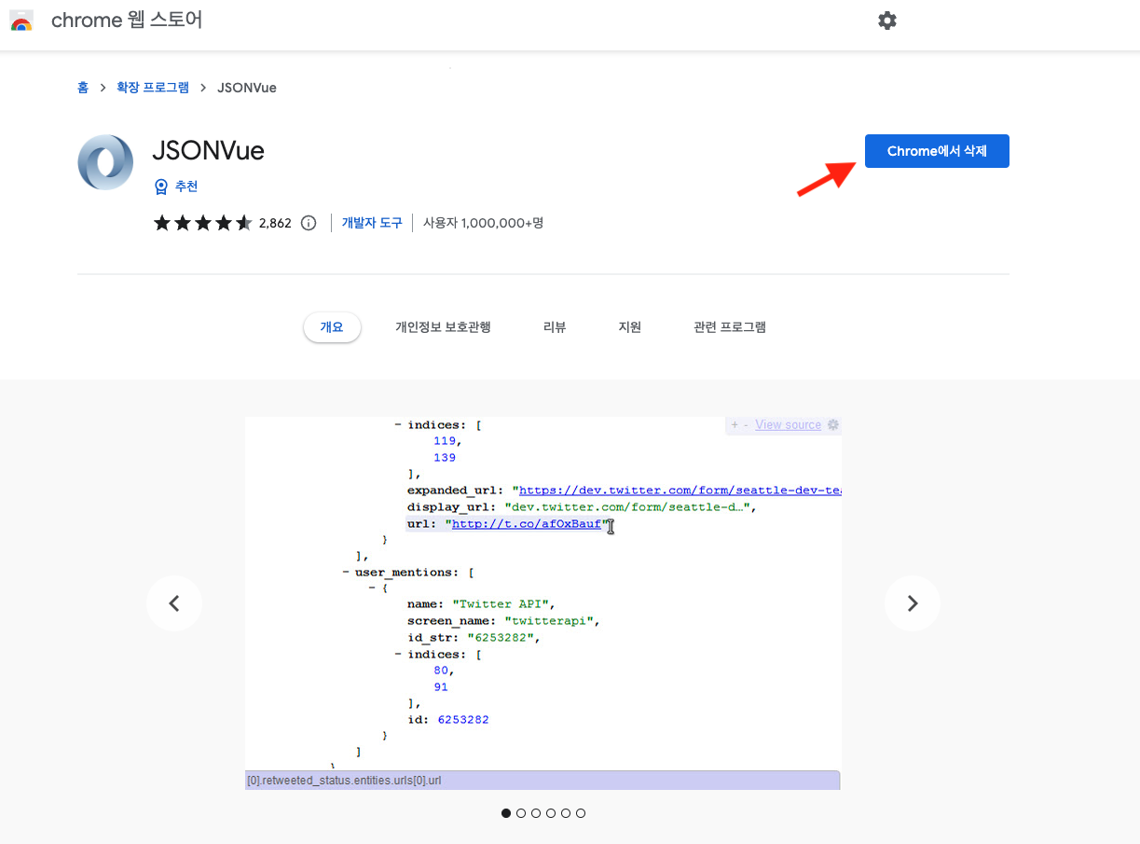Click the star rating display
Screen dimensions: 1140x844
pyautogui.click(x=202, y=223)
